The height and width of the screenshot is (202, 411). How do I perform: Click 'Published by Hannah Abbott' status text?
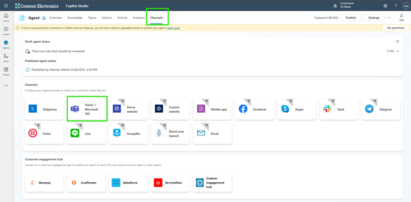(65, 70)
